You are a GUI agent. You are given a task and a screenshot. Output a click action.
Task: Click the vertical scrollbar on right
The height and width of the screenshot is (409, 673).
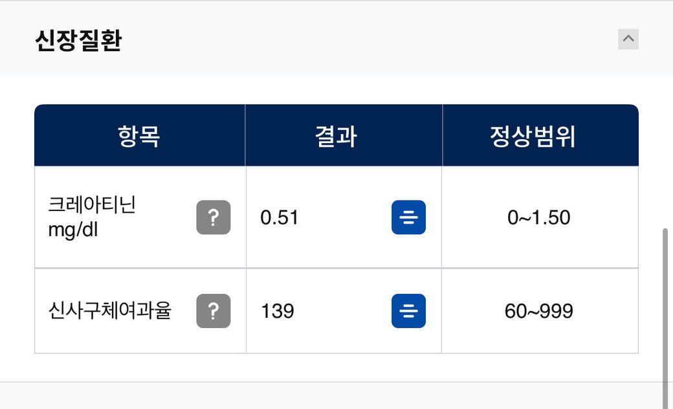665,311
